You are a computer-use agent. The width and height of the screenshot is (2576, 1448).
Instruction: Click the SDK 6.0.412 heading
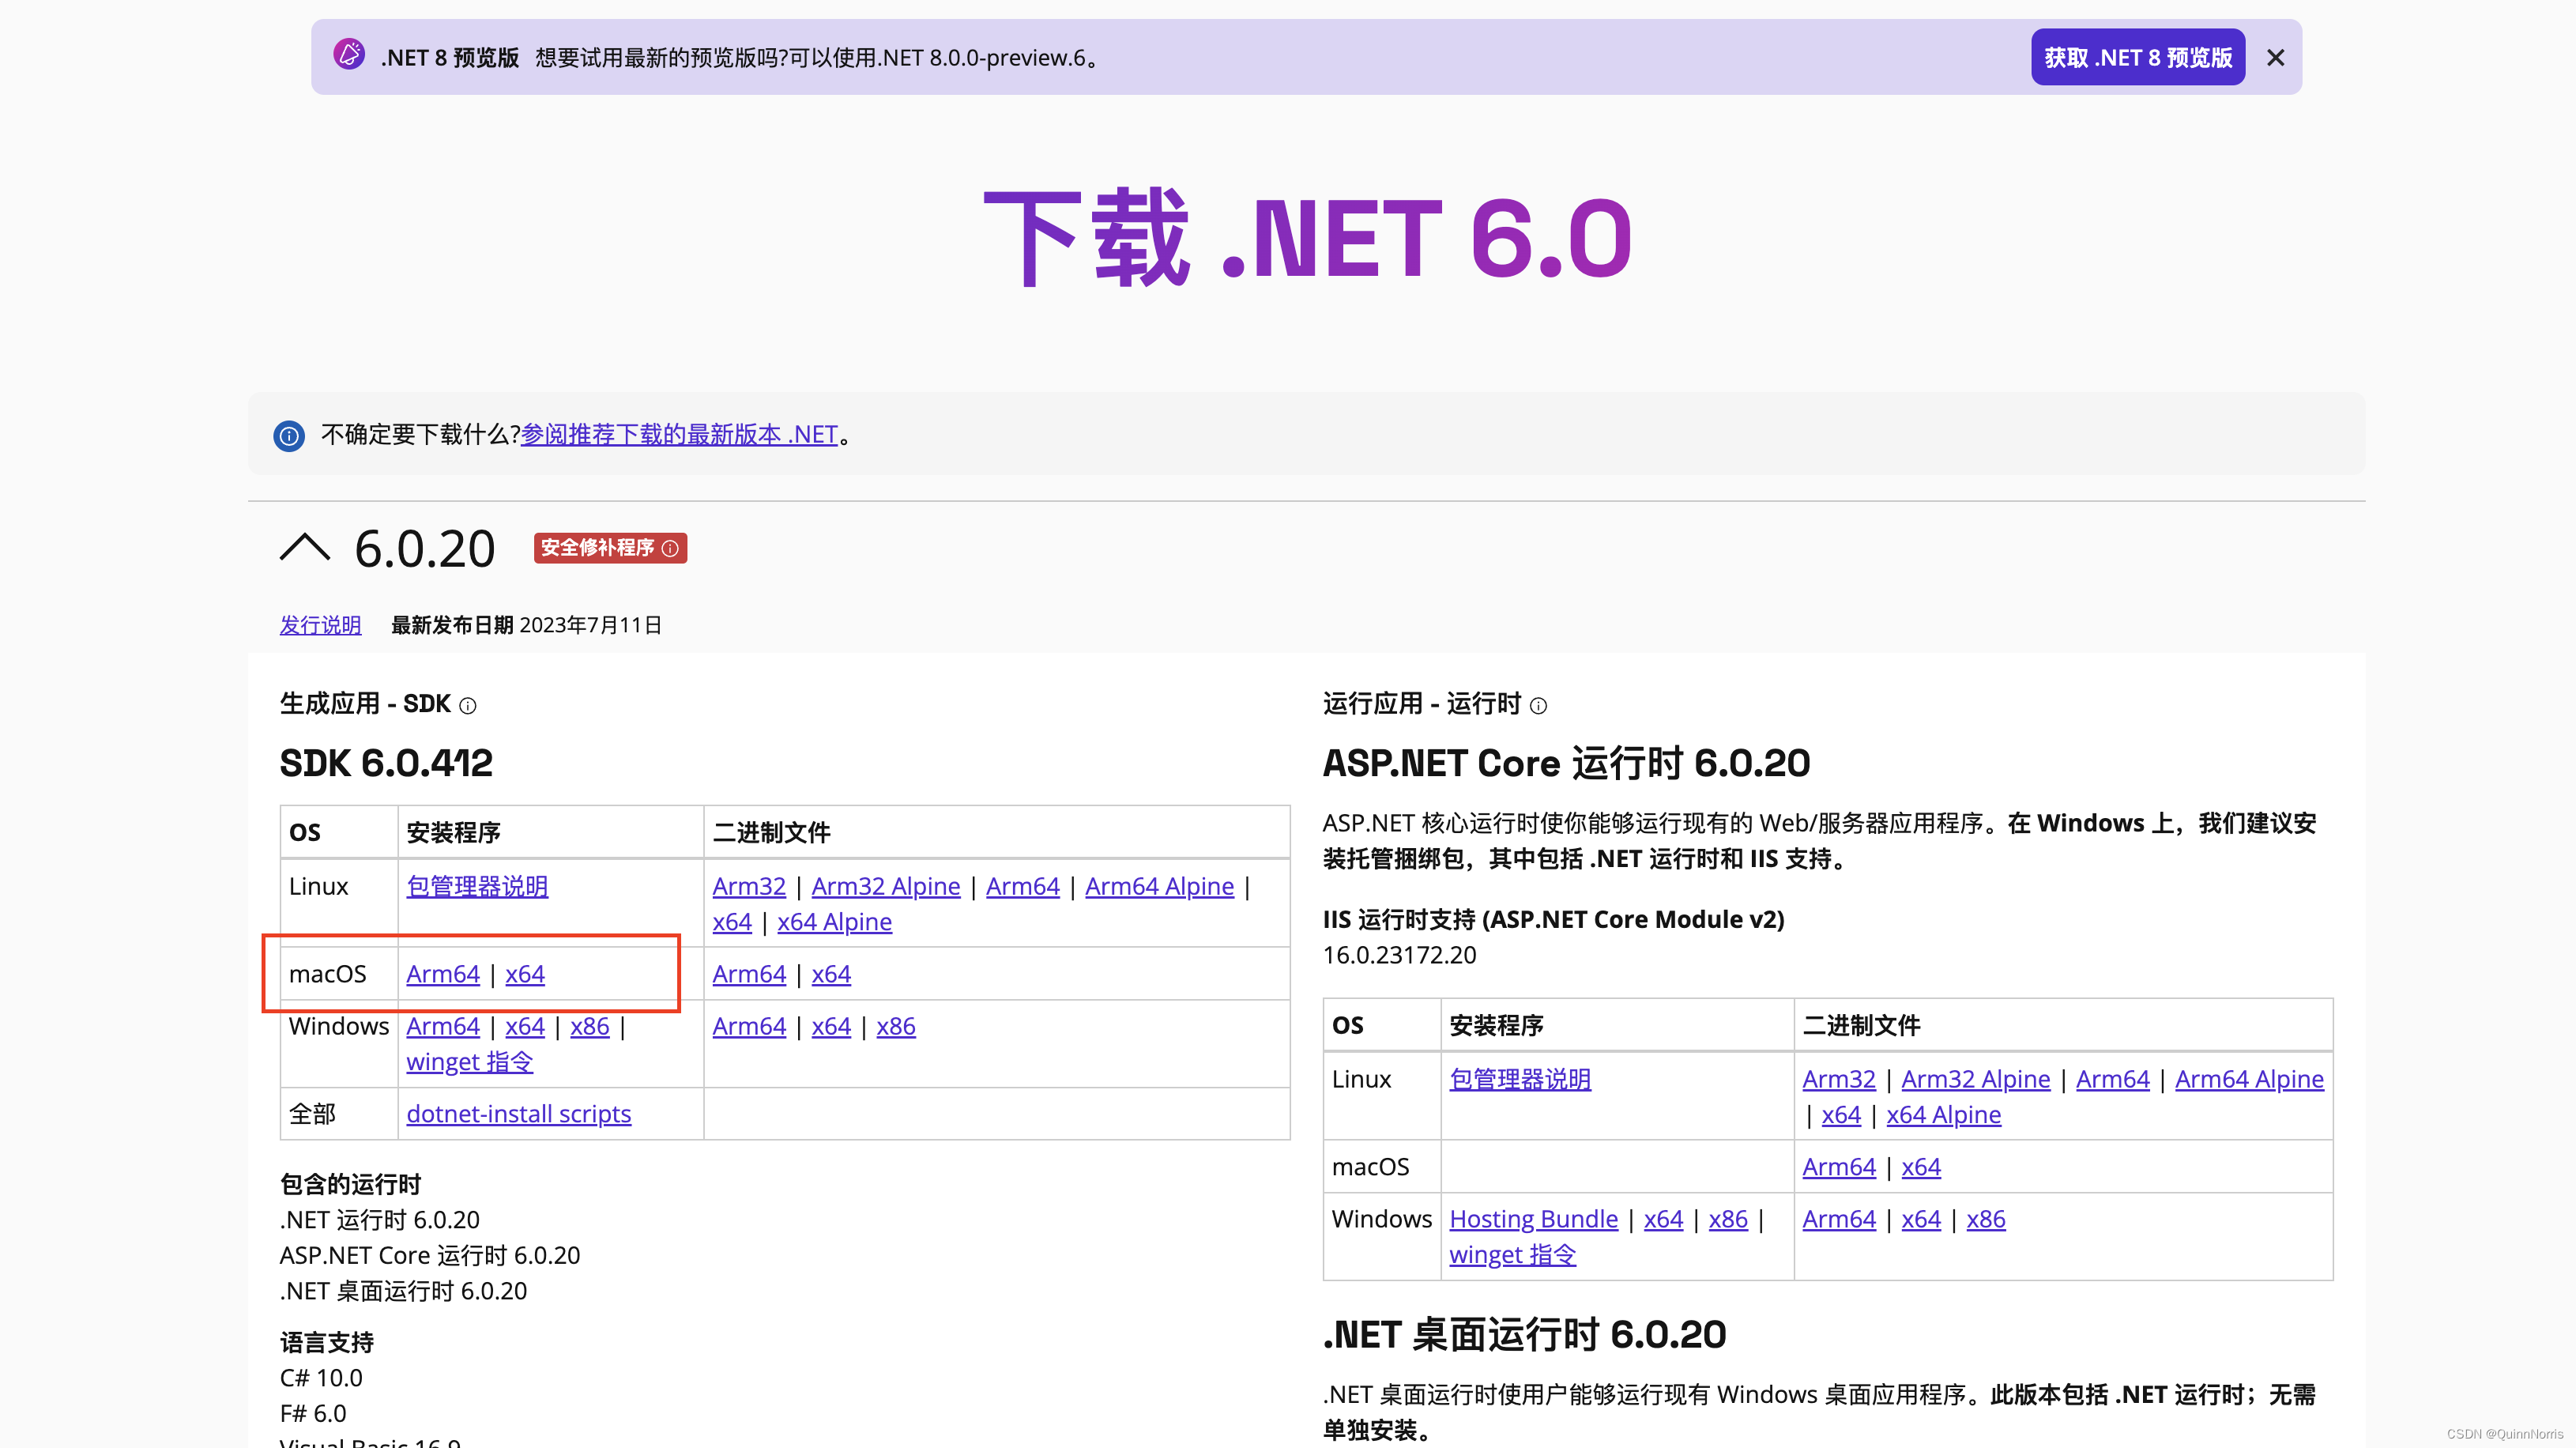tap(386, 763)
